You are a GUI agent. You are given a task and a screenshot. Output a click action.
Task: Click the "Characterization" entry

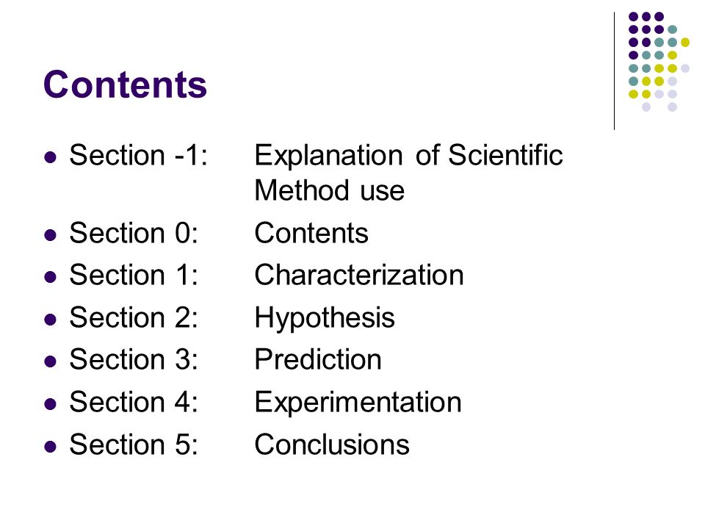pos(359,275)
